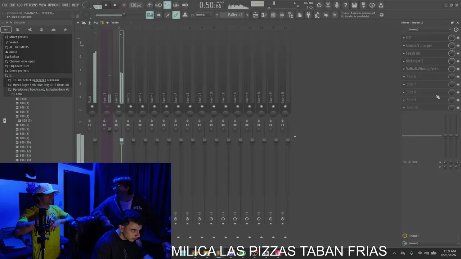461x259 pixels.
Task: Open the help question mark icon
Action: [345, 5]
